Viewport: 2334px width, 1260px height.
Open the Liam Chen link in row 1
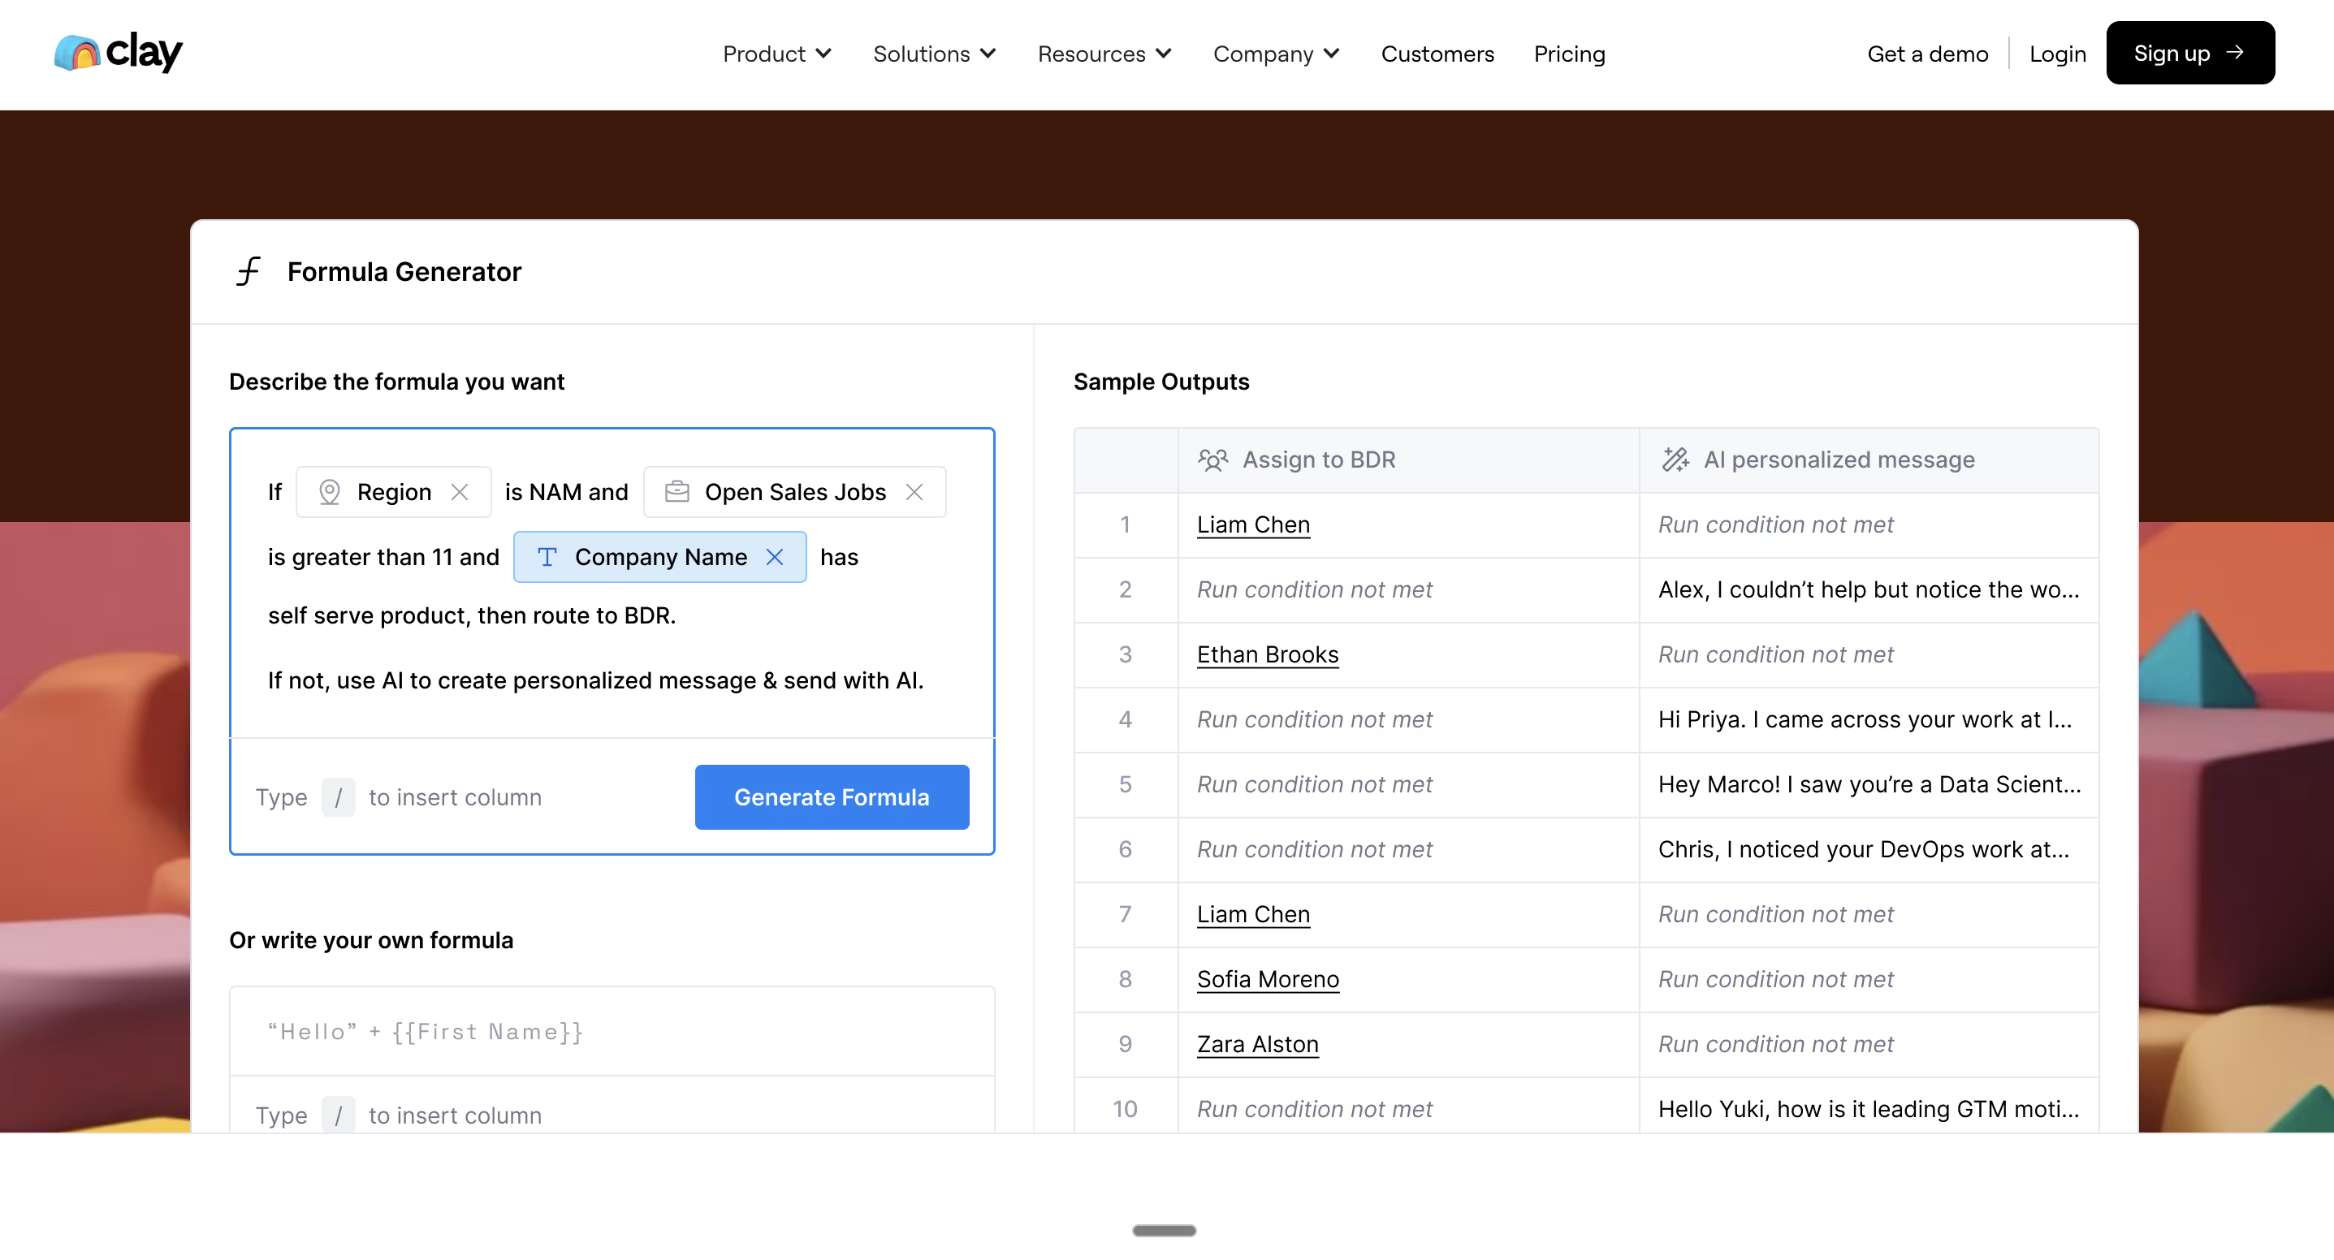click(x=1253, y=525)
